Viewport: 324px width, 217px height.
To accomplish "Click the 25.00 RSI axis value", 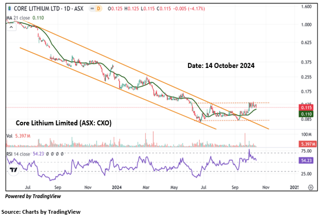I will (x=306, y=174).
